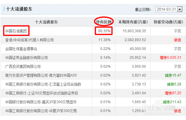Viewport: 186px width, 120px height.
Task: Select shareholder 广西投资集团有限公司
Action: pyautogui.click(x=23, y=67)
